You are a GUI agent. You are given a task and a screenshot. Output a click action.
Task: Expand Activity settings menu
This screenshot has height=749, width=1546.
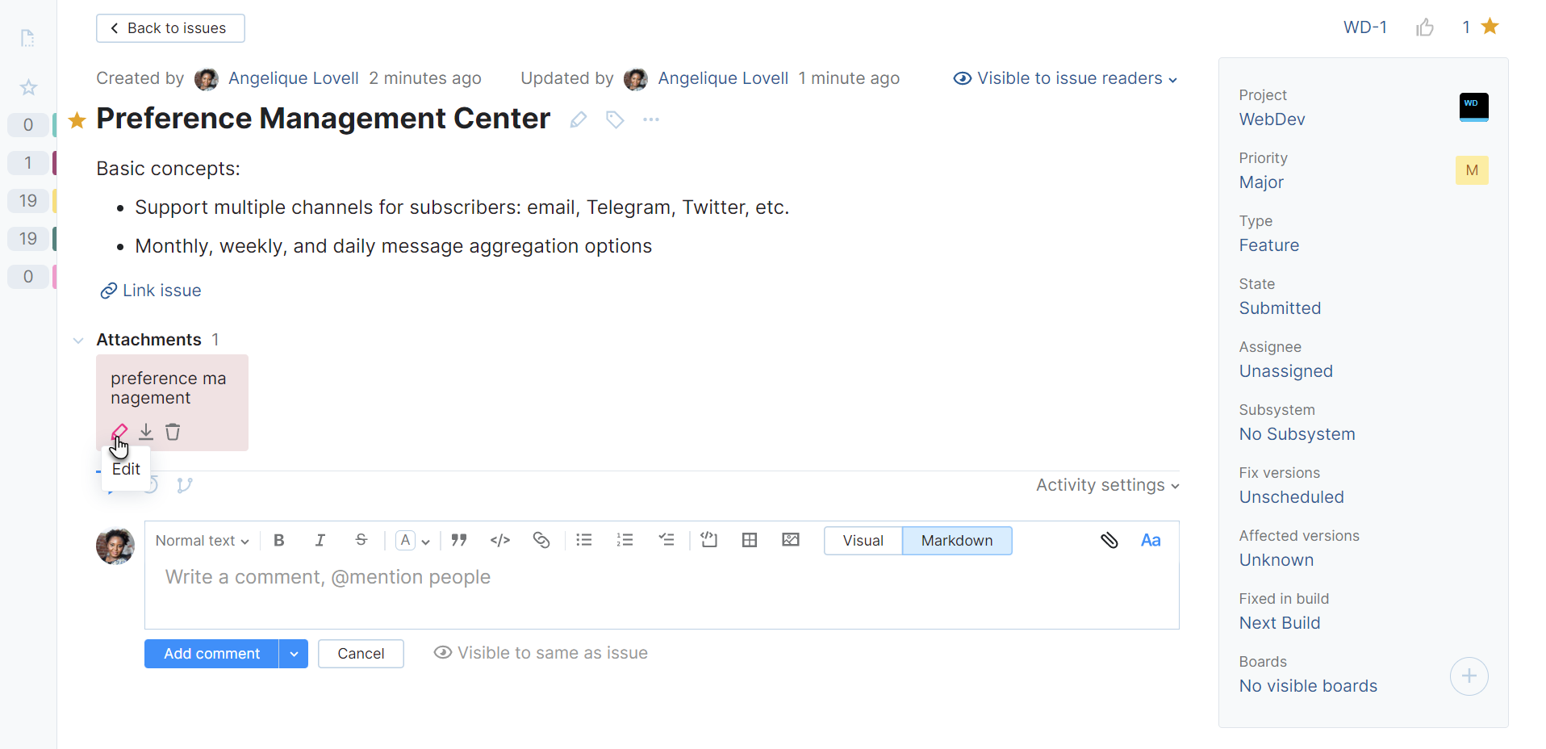pyautogui.click(x=1107, y=485)
